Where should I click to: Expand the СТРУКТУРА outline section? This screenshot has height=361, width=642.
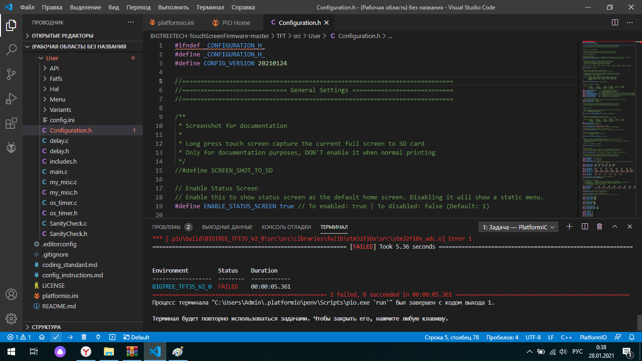tap(46, 327)
